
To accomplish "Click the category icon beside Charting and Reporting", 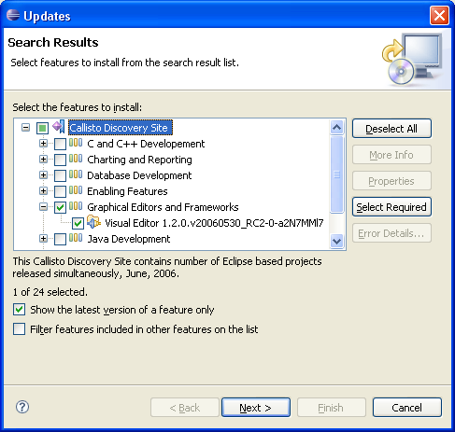I will coord(76,159).
